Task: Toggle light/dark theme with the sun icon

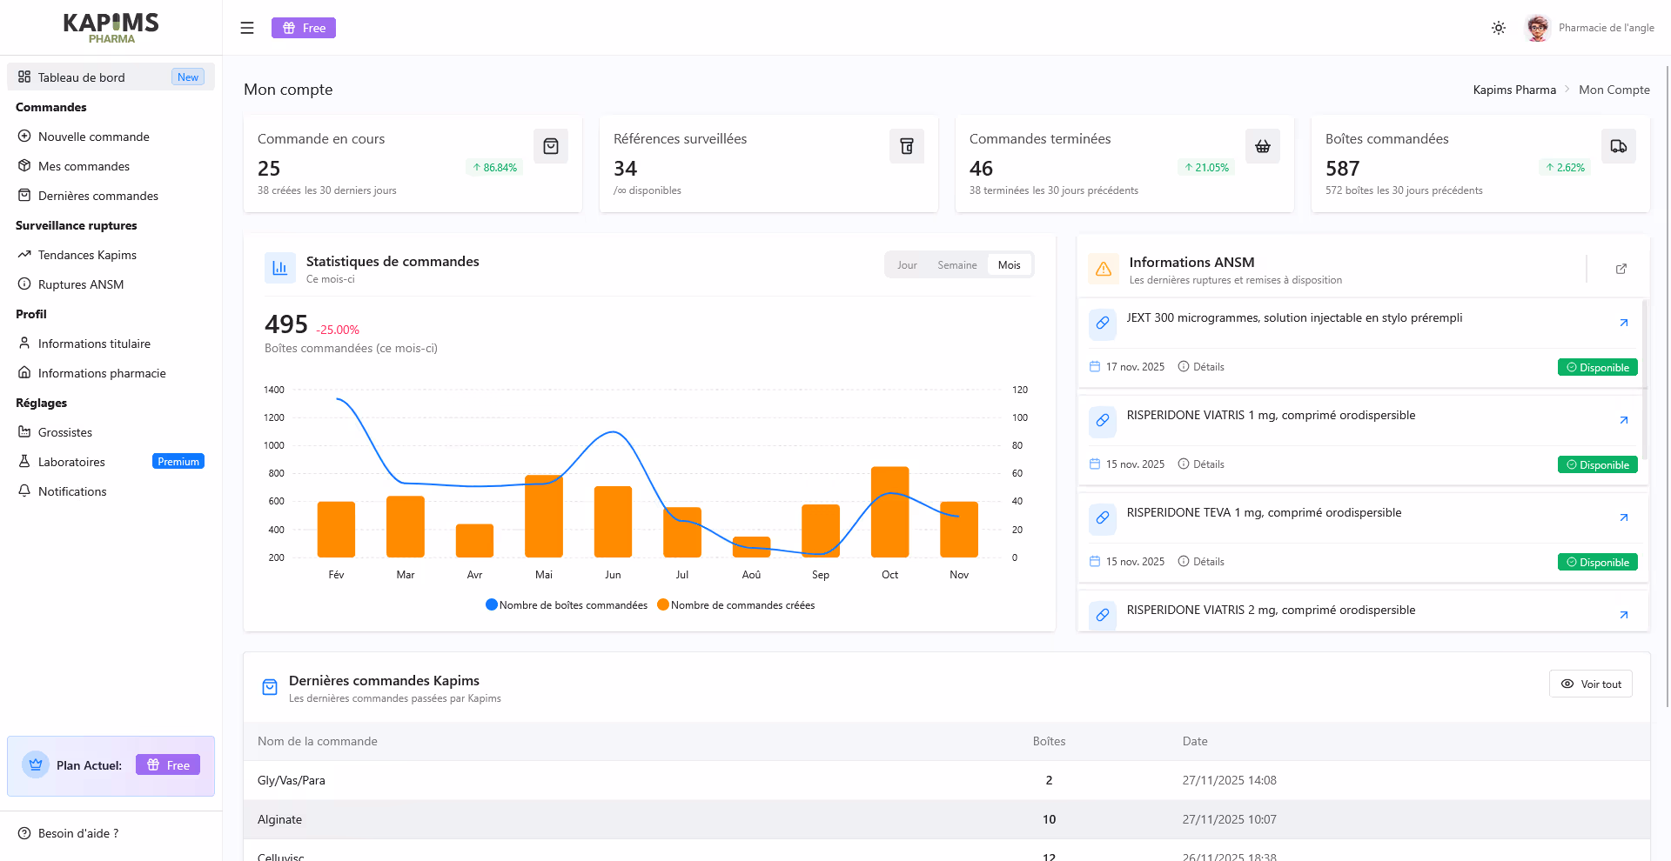Action: tap(1498, 27)
